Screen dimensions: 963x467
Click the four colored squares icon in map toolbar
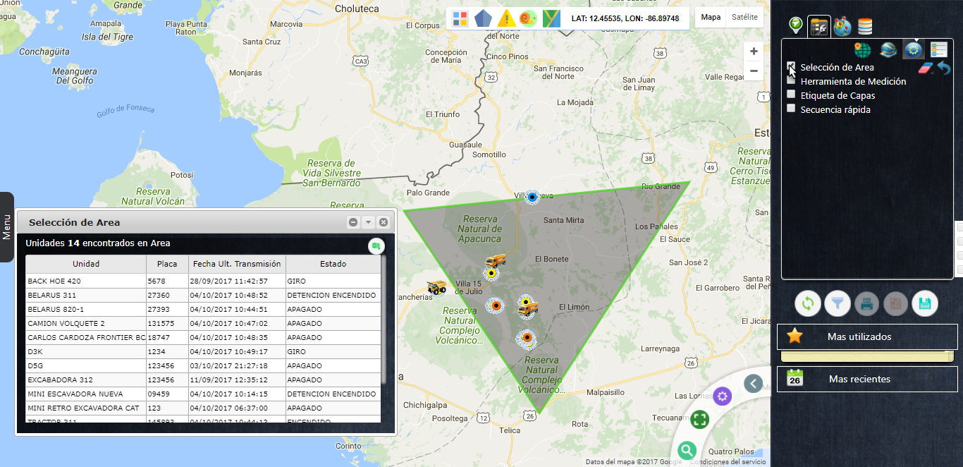[460, 18]
